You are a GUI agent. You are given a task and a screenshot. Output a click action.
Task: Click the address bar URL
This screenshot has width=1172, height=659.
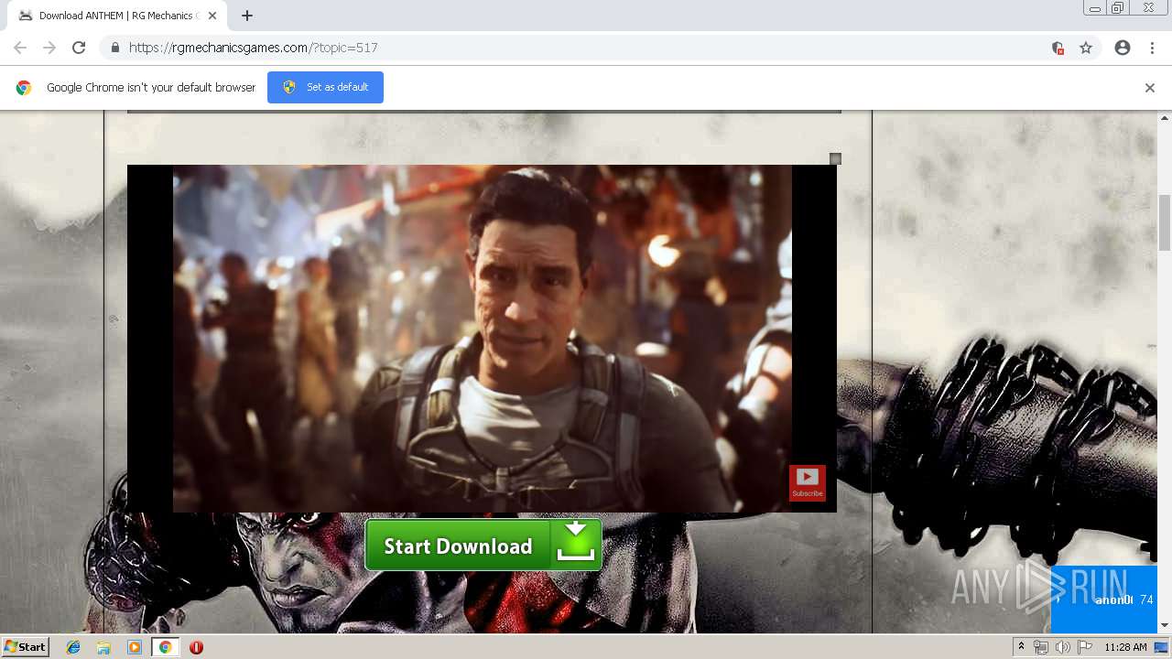coord(254,48)
